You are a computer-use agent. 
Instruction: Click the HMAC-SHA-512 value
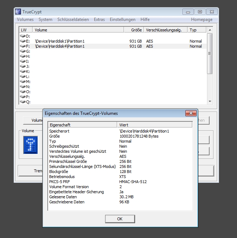click(x=133, y=182)
